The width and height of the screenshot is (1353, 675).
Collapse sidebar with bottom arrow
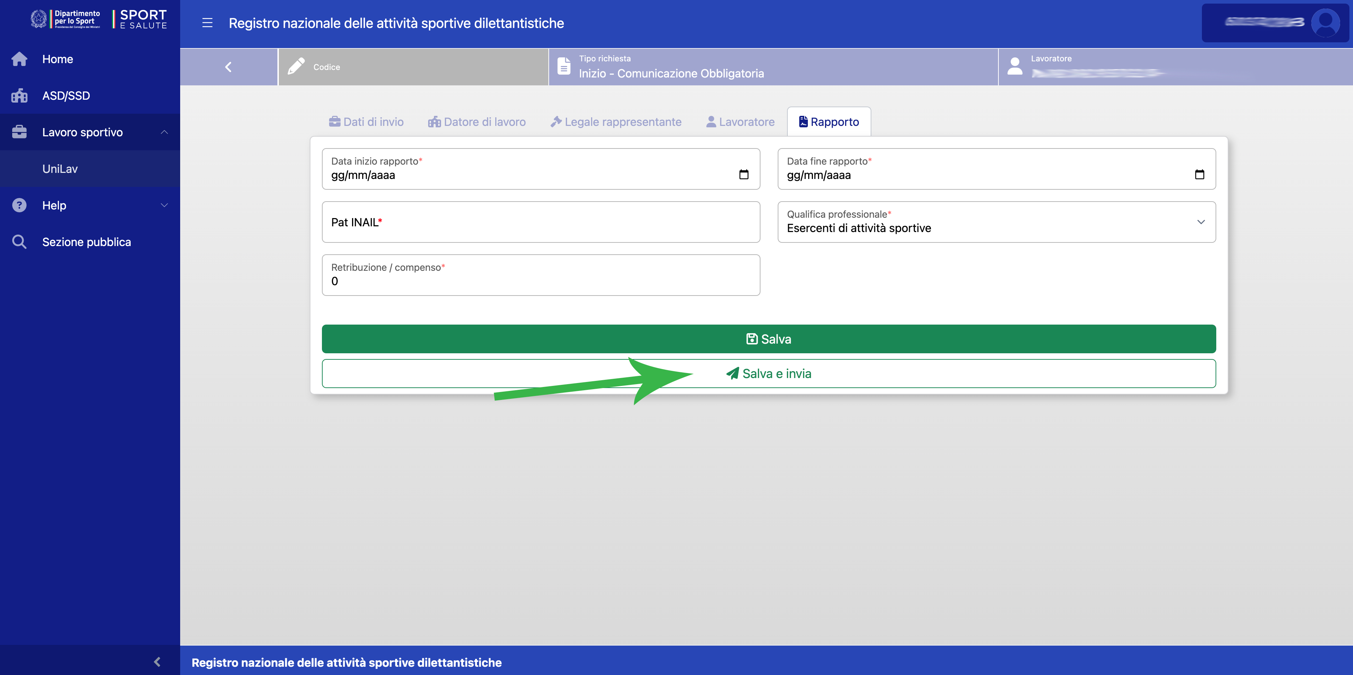coord(157,661)
